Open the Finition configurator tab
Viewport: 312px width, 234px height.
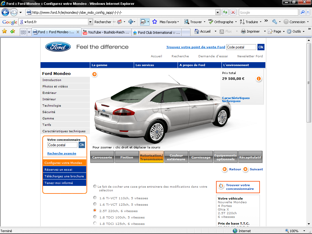[127, 157]
